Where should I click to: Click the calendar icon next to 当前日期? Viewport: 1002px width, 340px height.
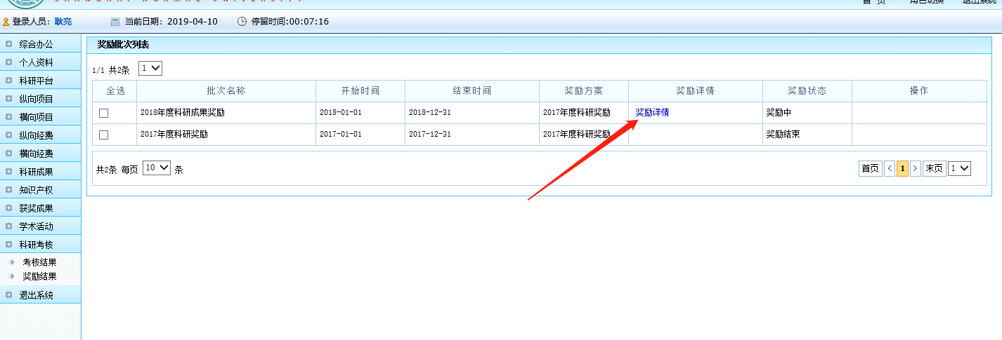(115, 22)
